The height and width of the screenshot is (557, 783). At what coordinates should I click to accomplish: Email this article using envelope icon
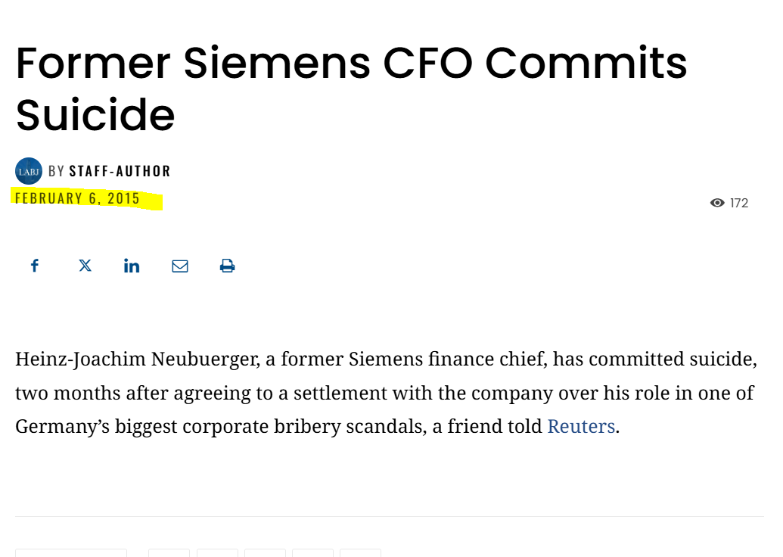tap(180, 266)
